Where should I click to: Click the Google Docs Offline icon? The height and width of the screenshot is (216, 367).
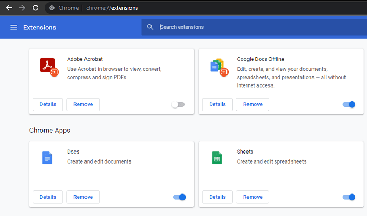pos(218,66)
